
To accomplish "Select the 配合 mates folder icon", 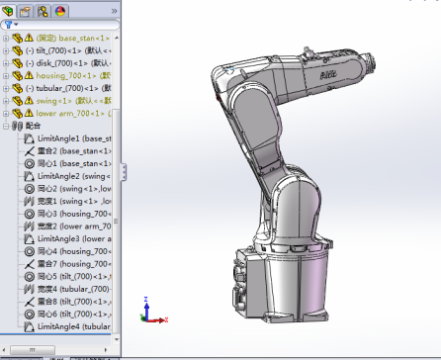I will point(17,126).
